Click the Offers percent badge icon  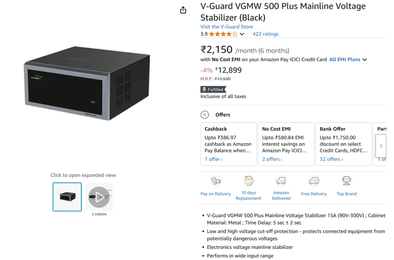coord(204,115)
